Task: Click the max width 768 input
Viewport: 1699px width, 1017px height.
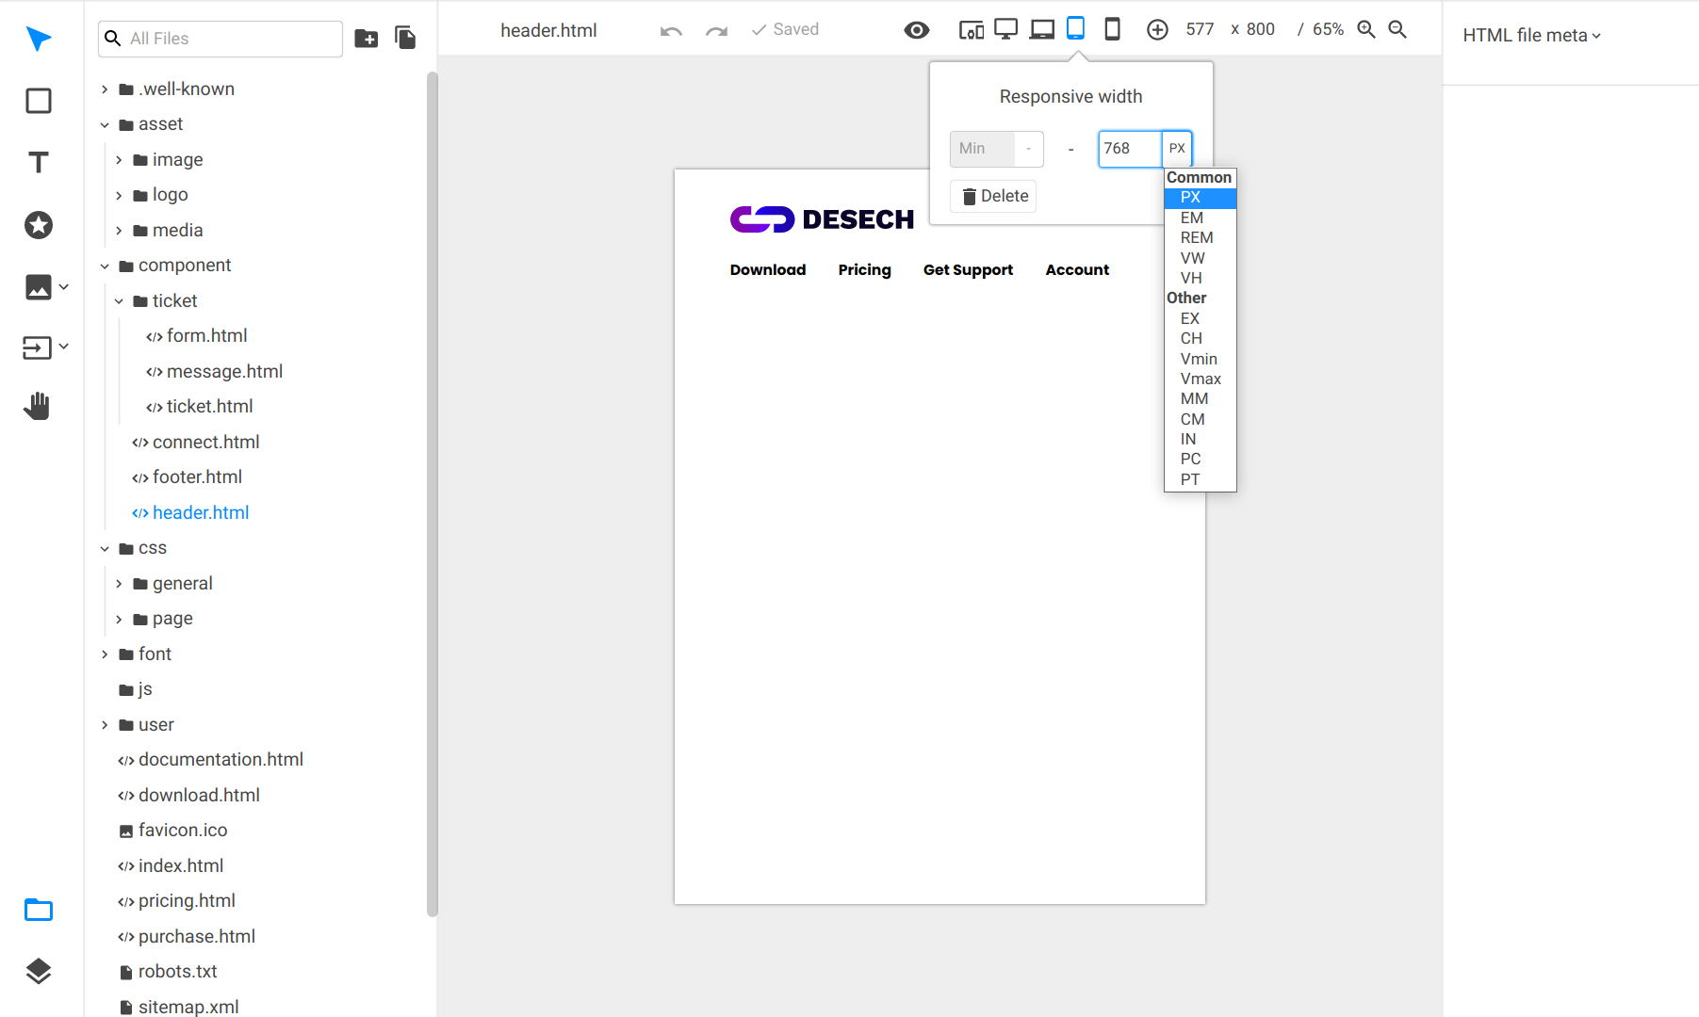Action: tap(1130, 149)
